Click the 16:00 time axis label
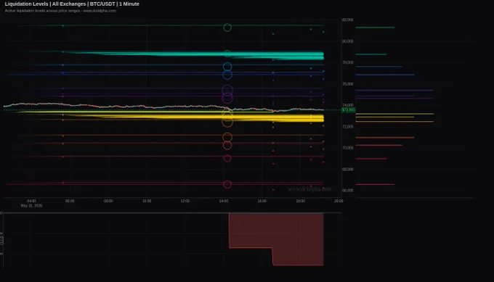Screen dimensions: 494x282 262,201
